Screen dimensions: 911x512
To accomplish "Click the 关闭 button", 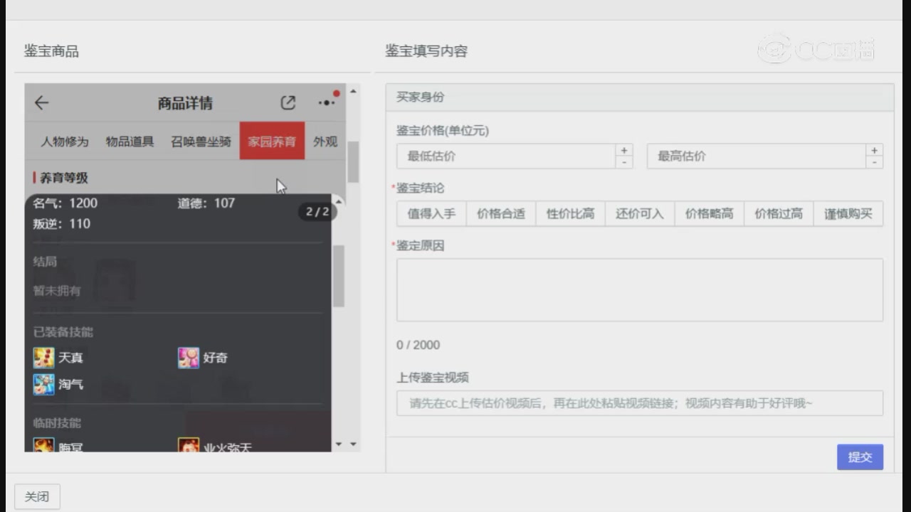I will (37, 496).
